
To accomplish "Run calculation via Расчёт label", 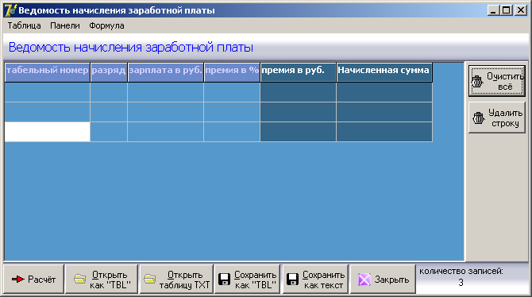I will tap(42, 280).
